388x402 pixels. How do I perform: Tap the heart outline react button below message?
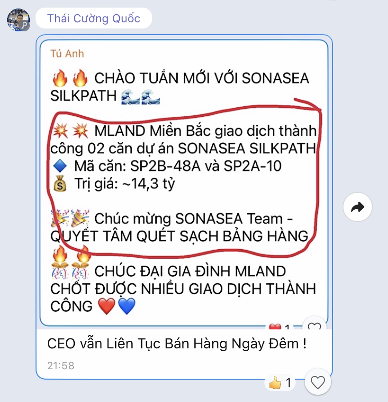pos(318,383)
